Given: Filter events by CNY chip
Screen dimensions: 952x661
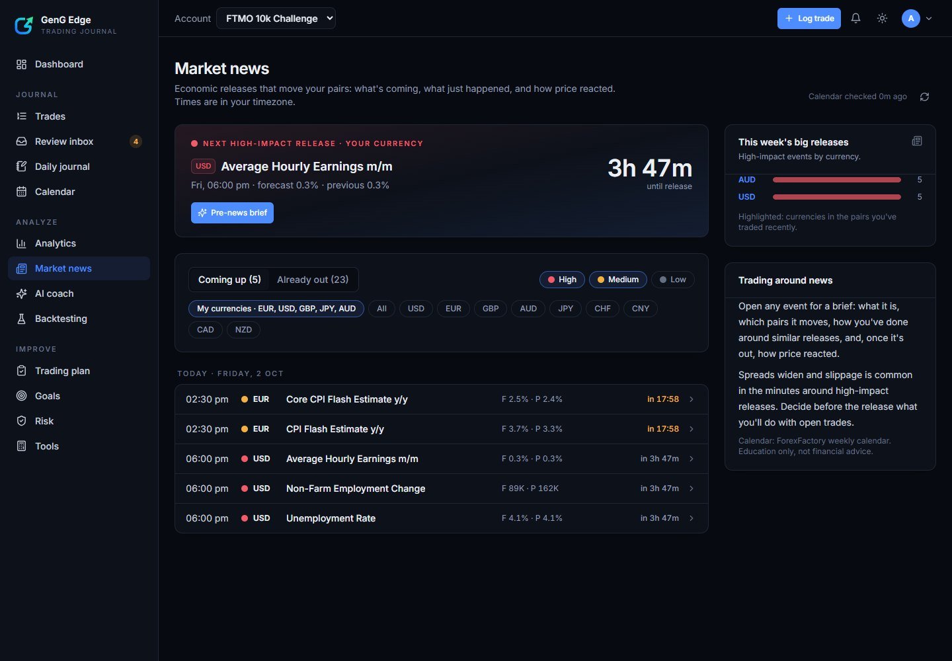Looking at the screenshot, I should pos(641,309).
